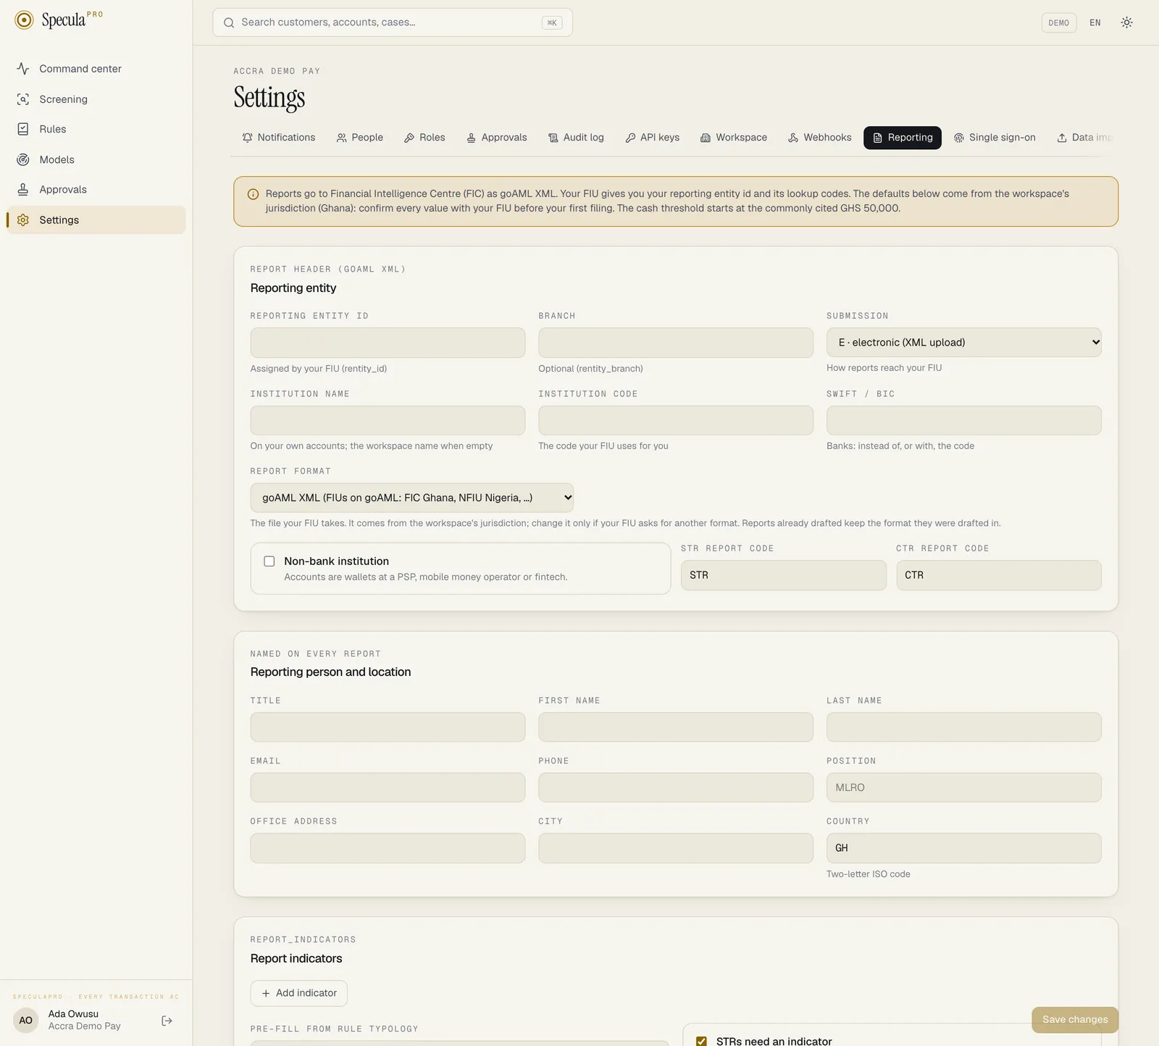Screen dimensions: 1159x1046
Task: Click the Models target icon in sidebar
Action: pyautogui.click(x=23, y=159)
